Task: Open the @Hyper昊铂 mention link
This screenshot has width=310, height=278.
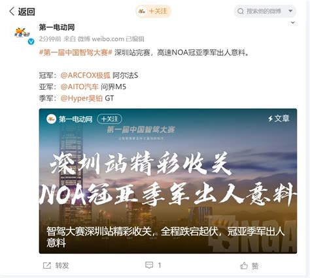Action: pos(82,98)
